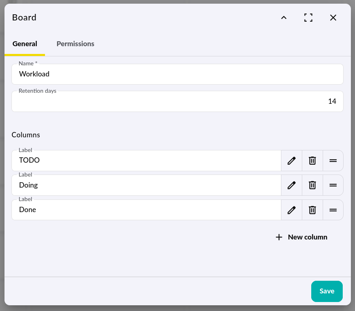Viewport: 355px width, 311px height.
Task: Delete the Done column
Action: click(312, 210)
